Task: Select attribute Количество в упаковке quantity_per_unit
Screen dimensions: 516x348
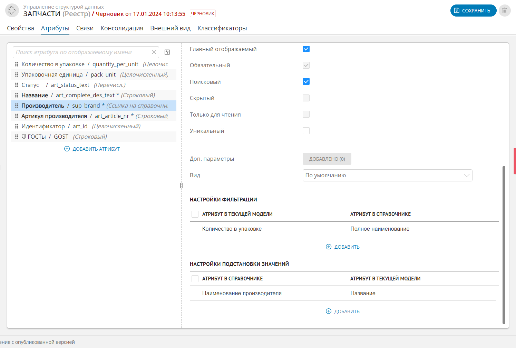Action: click(94, 64)
